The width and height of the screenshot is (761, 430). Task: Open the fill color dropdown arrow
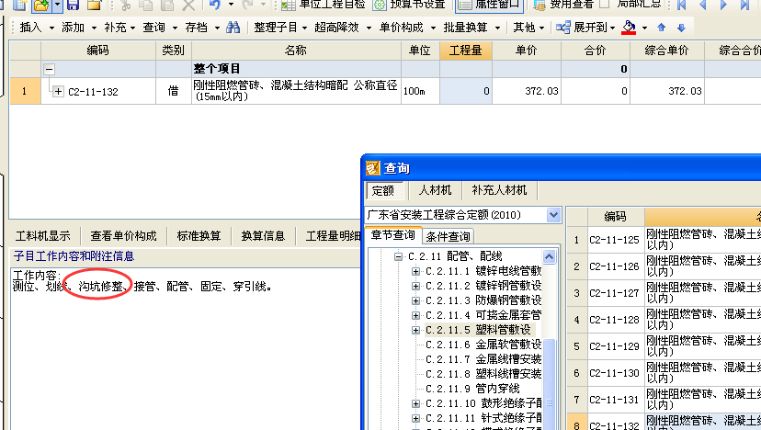pos(644,28)
